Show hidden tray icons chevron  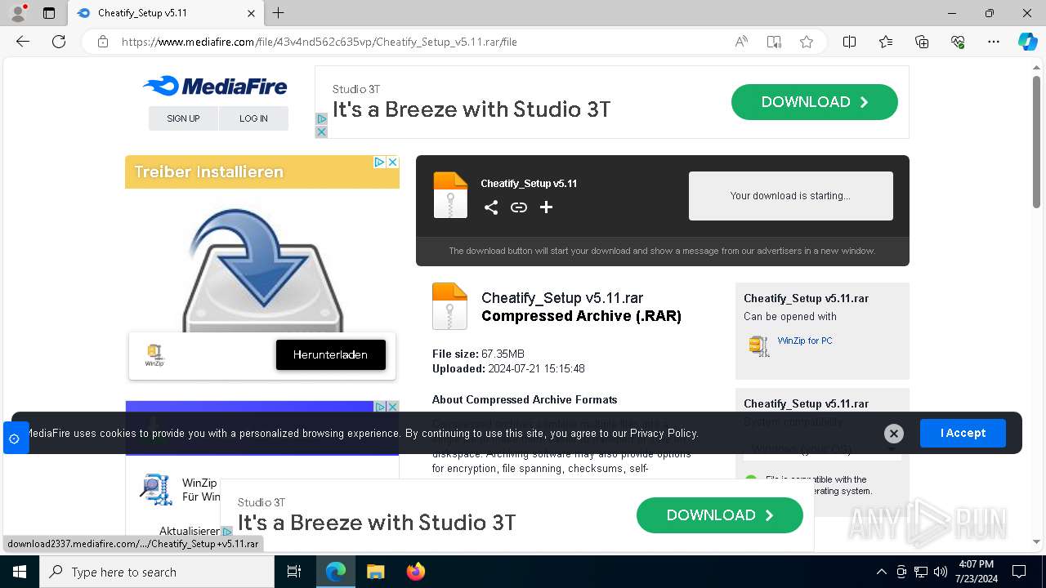click(881, 572)
